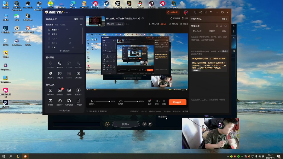Click the stream cover thumbnail
This screenshot has height=159, width=283.
[x=95, y=21]
